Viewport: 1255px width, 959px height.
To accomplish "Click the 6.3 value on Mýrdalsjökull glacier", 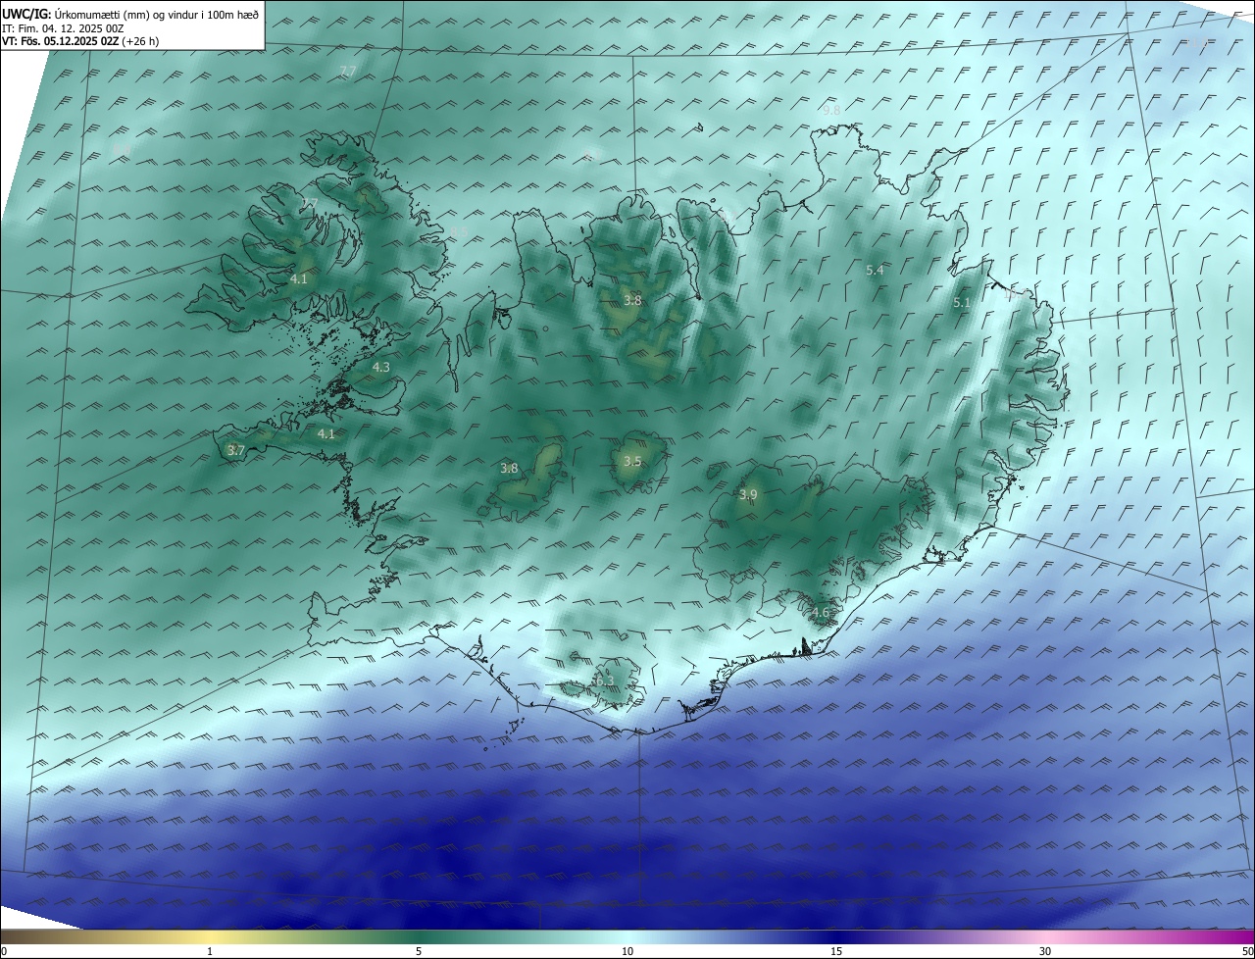I will click(x=605, y=681).
